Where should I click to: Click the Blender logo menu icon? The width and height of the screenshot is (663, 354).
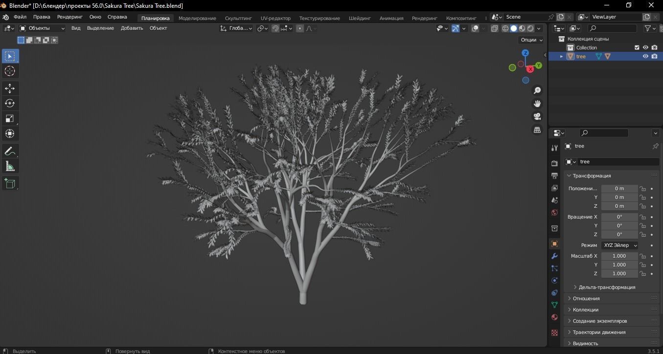[6, 17]
